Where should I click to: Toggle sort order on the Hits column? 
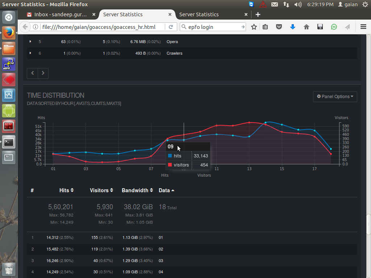[66, 190]
